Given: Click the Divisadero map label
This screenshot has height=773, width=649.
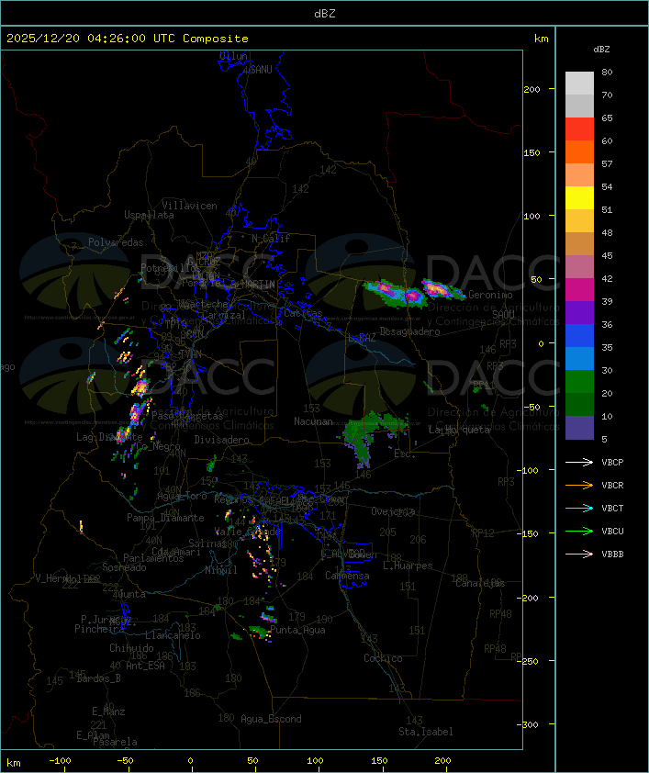Looking at the screenshot, I should (x=221, y=440).
